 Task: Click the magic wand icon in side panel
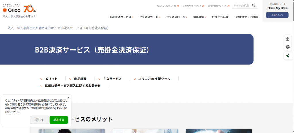[x=288, y=39]
